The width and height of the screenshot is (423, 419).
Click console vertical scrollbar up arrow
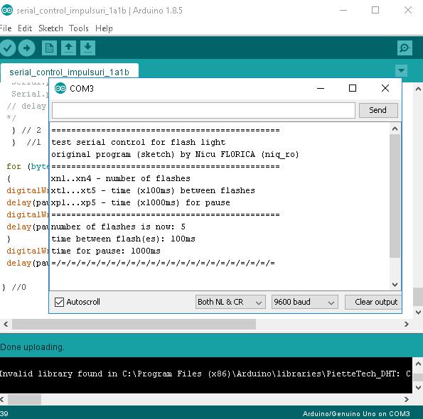pos(418,364)
